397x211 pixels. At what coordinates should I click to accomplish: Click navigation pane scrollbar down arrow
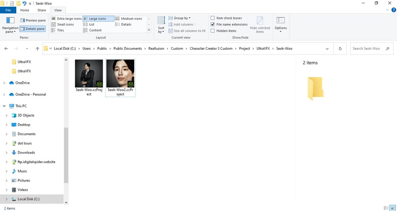pyautogui.click(x=66, y=202)
